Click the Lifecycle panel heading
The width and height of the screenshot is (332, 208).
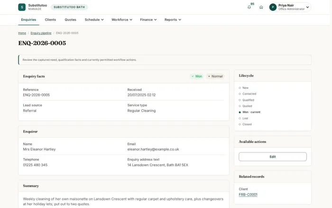[x=246, y=76]
